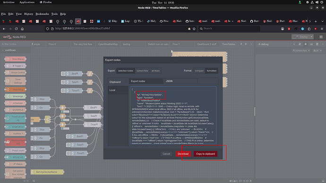
Task: Set export format to formatted
Action: pos(212,71)
